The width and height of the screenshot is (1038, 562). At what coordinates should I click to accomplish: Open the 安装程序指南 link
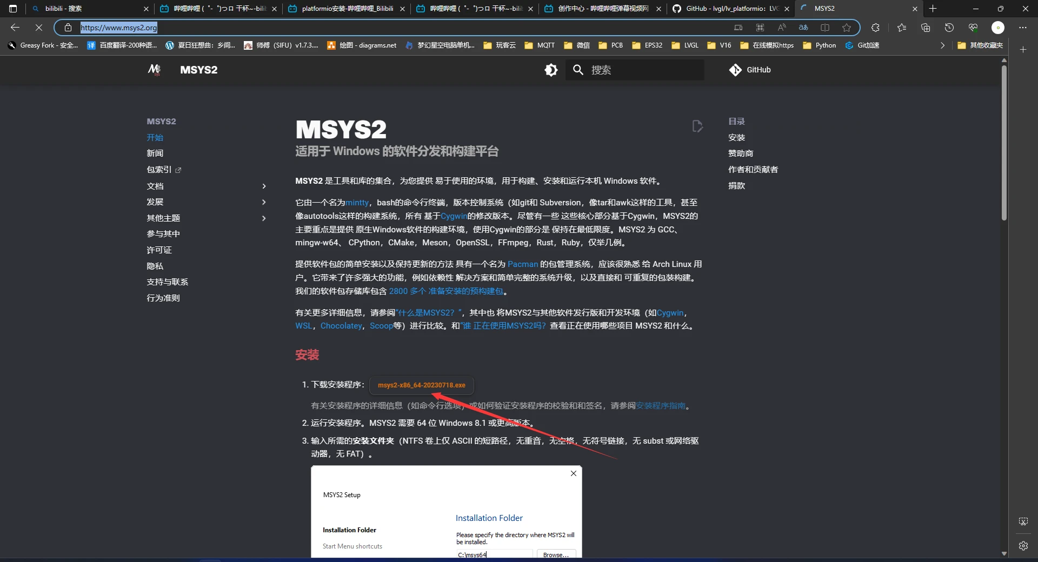click(x=661, y=406)
